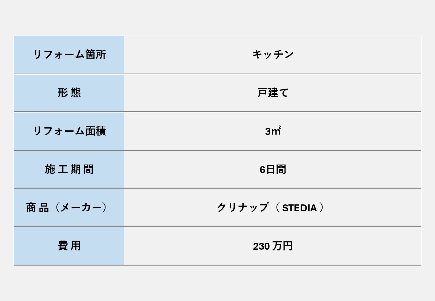Click the STEDIA product name
This screenshot has width=435, height=301.
click(x=299, y=208)
